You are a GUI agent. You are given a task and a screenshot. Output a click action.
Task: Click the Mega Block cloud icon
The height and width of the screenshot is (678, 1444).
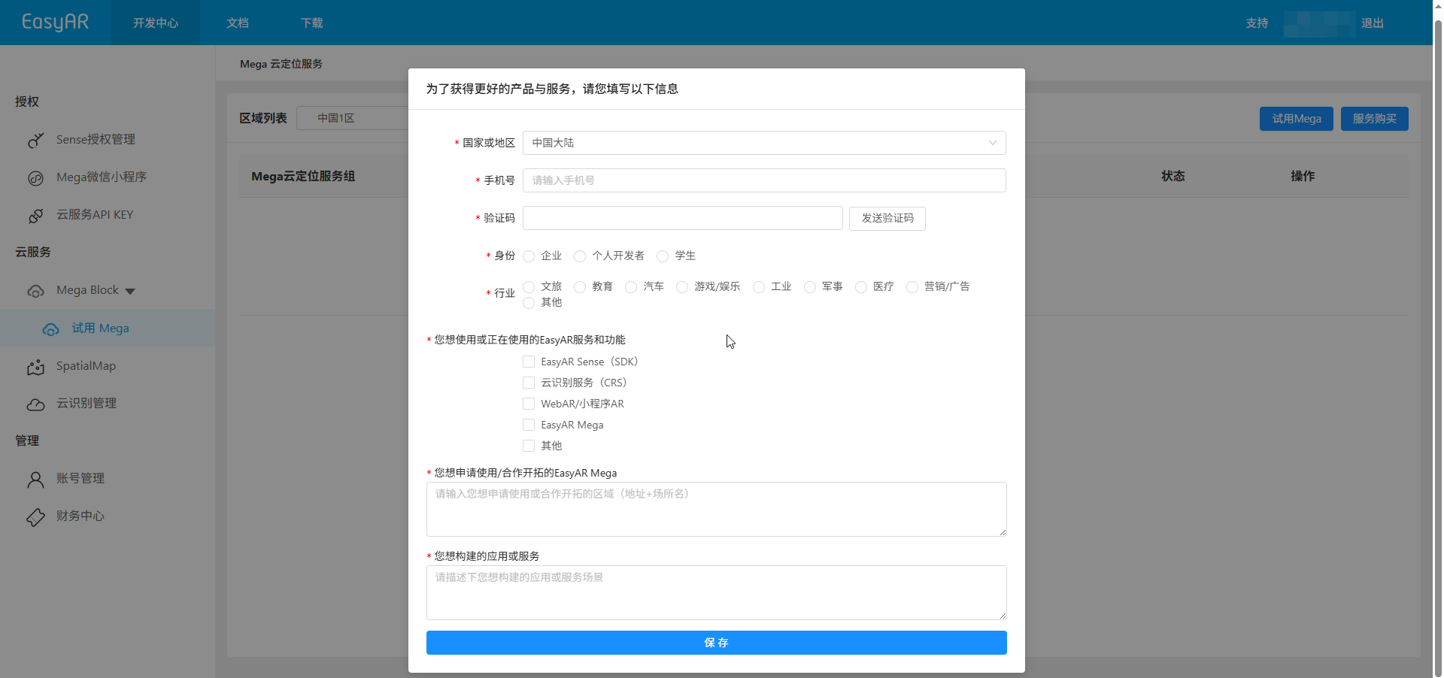tap(35, 291)
